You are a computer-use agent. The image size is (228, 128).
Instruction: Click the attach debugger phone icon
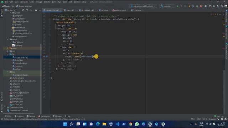coord(193,6)
